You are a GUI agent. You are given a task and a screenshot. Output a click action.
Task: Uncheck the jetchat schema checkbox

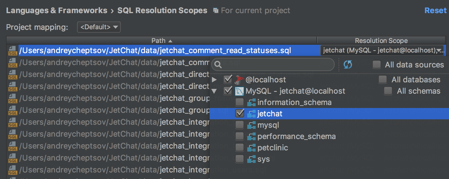240,114
